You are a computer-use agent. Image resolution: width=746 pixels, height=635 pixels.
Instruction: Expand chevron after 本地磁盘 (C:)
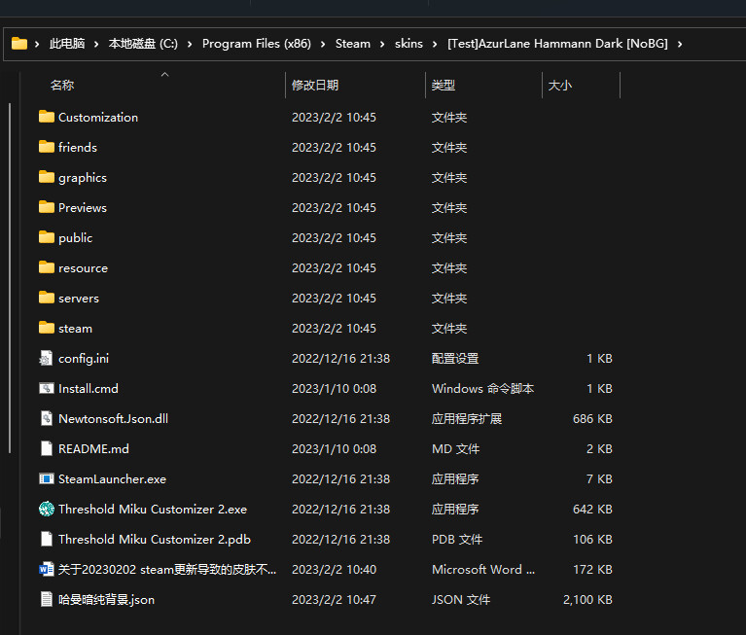[190, 44]
